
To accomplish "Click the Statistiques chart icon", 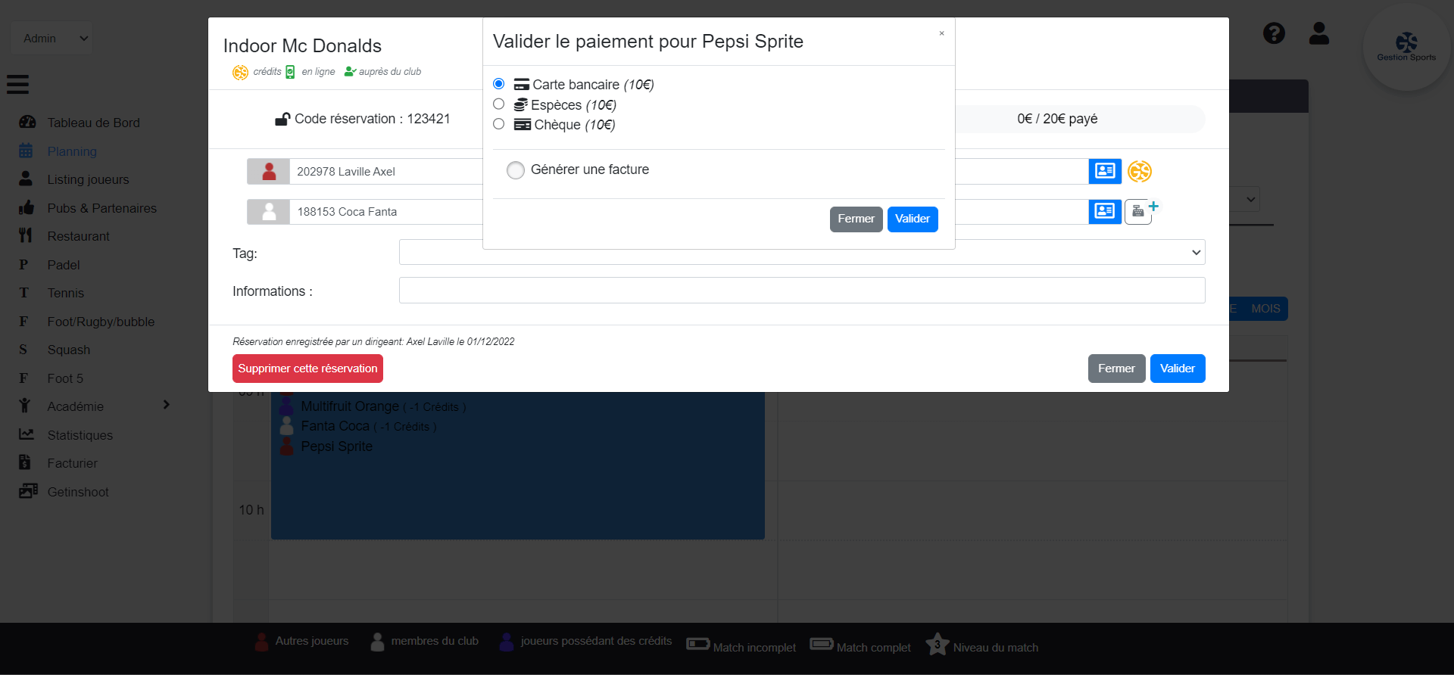I will (x=27, y=434).
